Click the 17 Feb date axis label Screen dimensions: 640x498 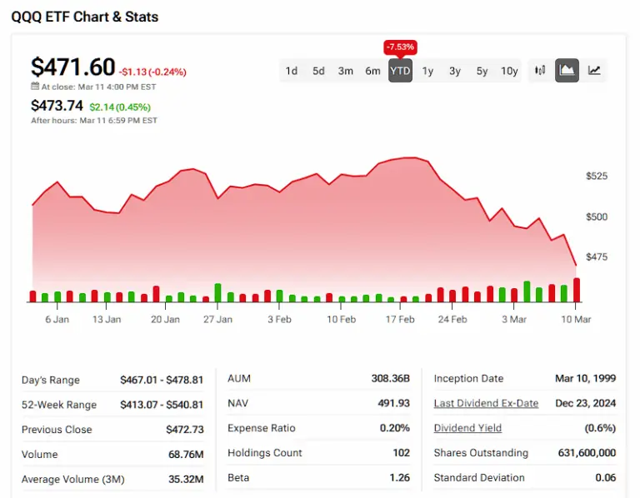click(400, 319)
